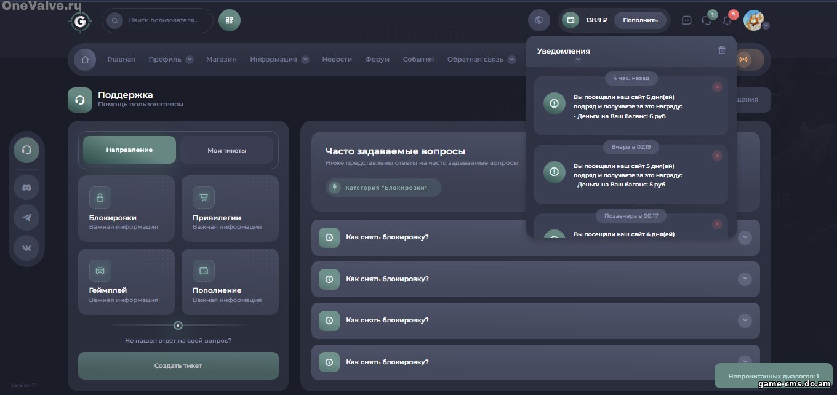Open the VK social sidebar icon

tap(26, 248)
